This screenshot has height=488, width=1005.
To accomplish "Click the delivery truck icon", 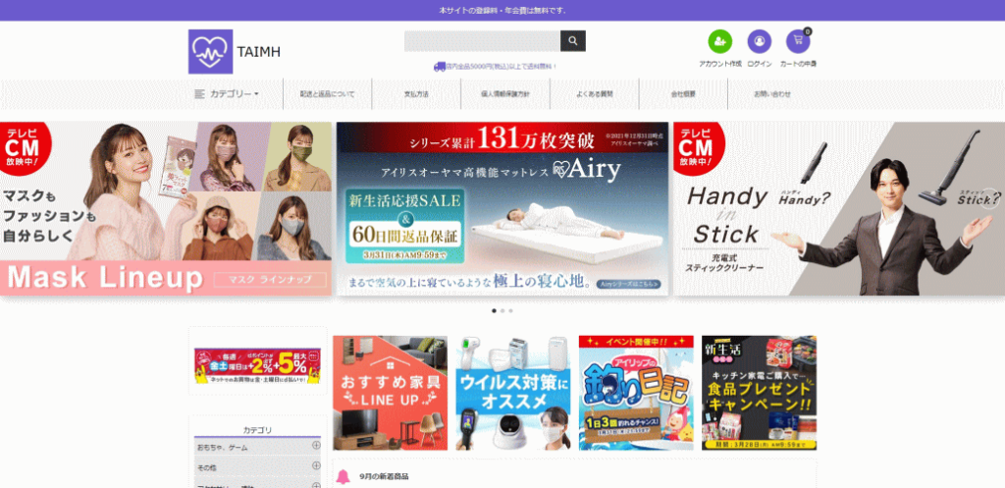I will (439, 67).
